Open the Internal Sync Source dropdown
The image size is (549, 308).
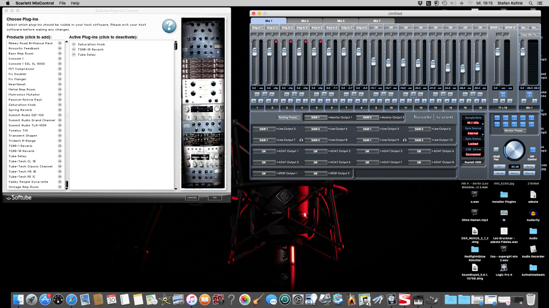(473, 133)
